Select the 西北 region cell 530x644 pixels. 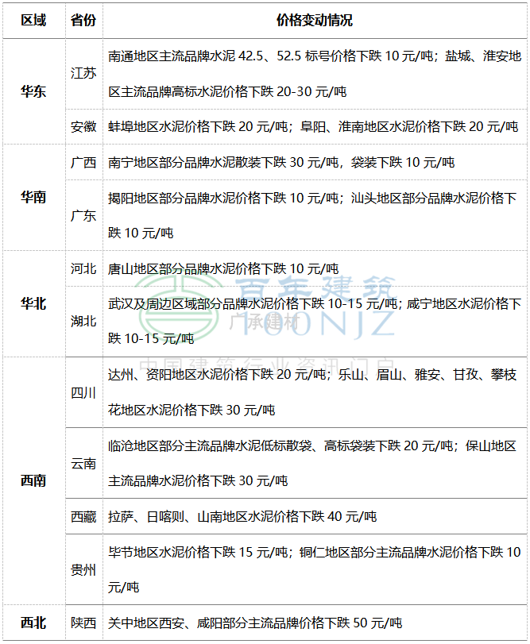click(x=33, y=623)
